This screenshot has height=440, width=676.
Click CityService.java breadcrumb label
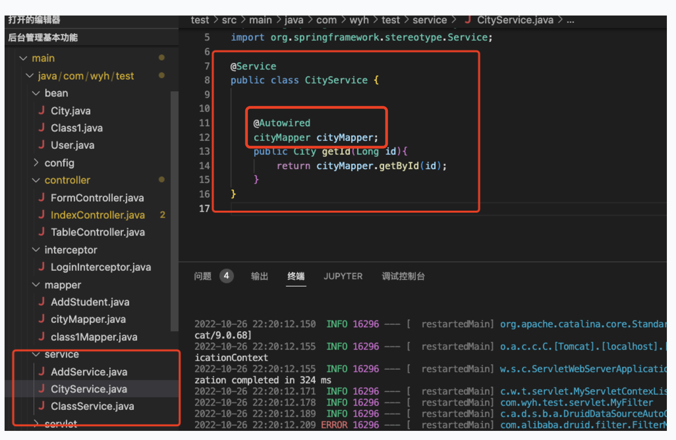[x=515, y=20]
